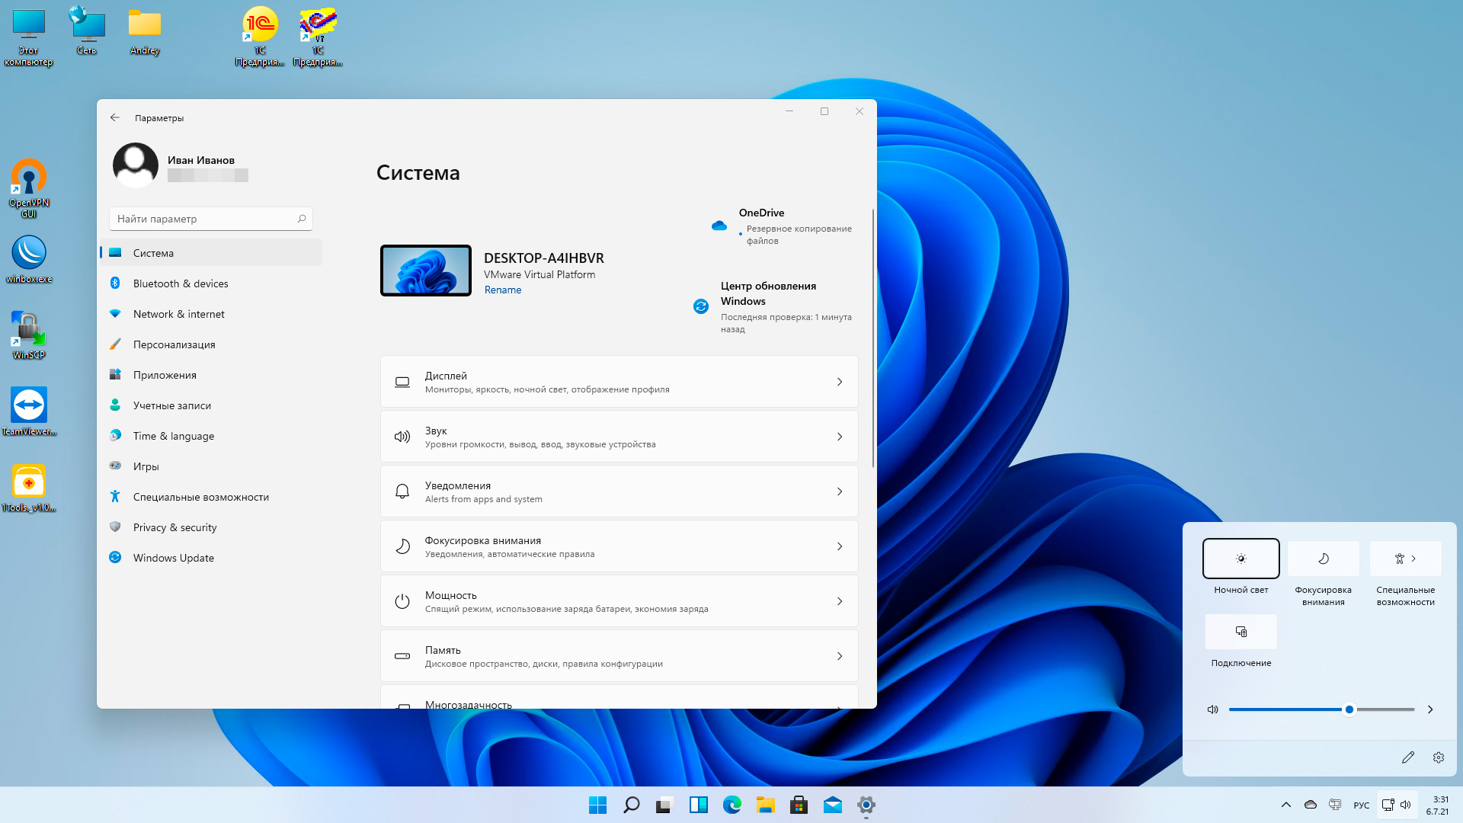Toggle the Connect quick setting tile
Viewport: 1463px width, 823px height.
pyautogui.click(x=1241, y=632)
